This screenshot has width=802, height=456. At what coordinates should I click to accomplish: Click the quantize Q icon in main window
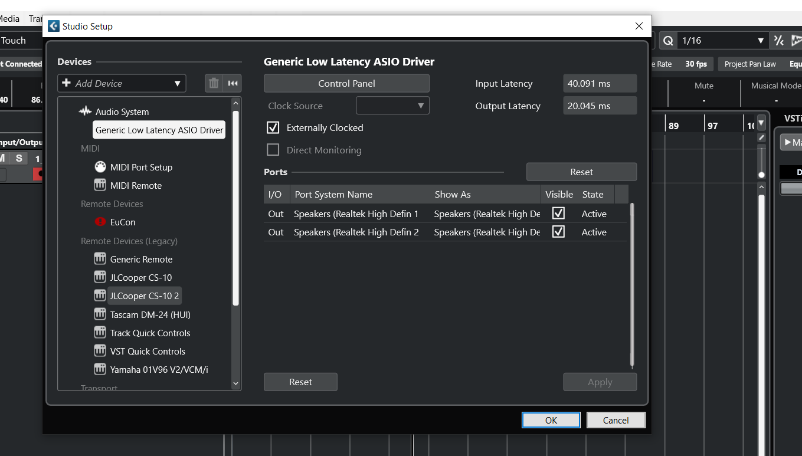click(x=668, y=41)
